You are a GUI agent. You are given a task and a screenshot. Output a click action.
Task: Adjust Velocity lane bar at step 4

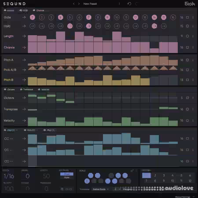(x=60, y=121)
